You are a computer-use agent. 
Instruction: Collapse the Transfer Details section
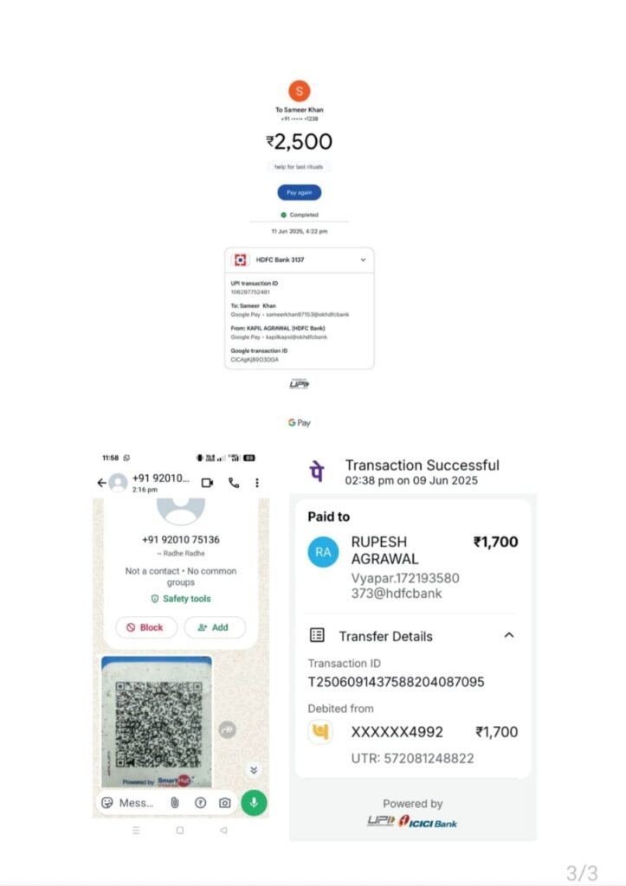509,635
